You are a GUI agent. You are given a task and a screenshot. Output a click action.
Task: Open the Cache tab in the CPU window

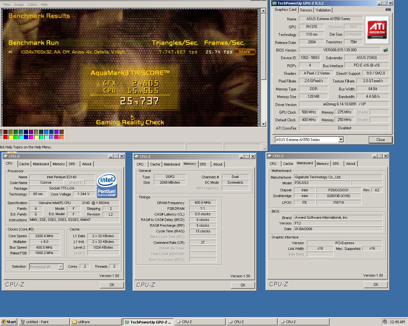(x=24, y=164)
